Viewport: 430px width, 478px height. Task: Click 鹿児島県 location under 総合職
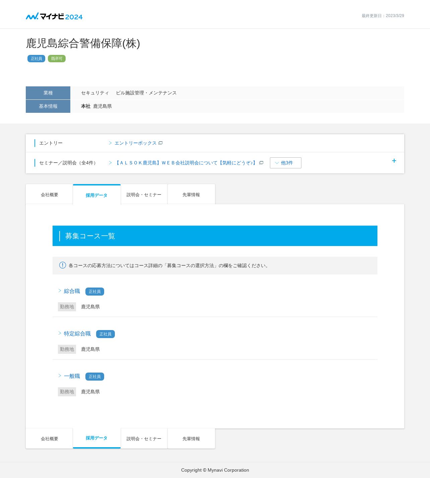90,307
